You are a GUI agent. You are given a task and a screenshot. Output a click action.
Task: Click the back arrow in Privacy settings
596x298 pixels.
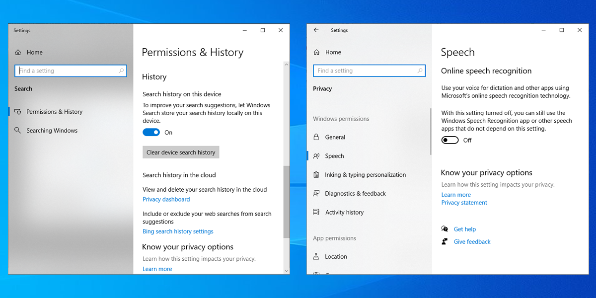coord(316,30)
